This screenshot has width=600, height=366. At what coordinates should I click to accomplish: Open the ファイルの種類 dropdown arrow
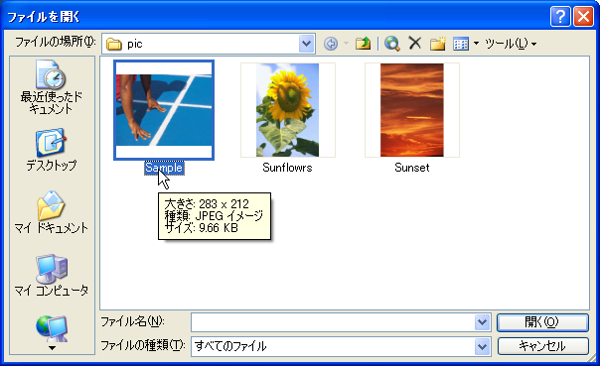[482, 347]
